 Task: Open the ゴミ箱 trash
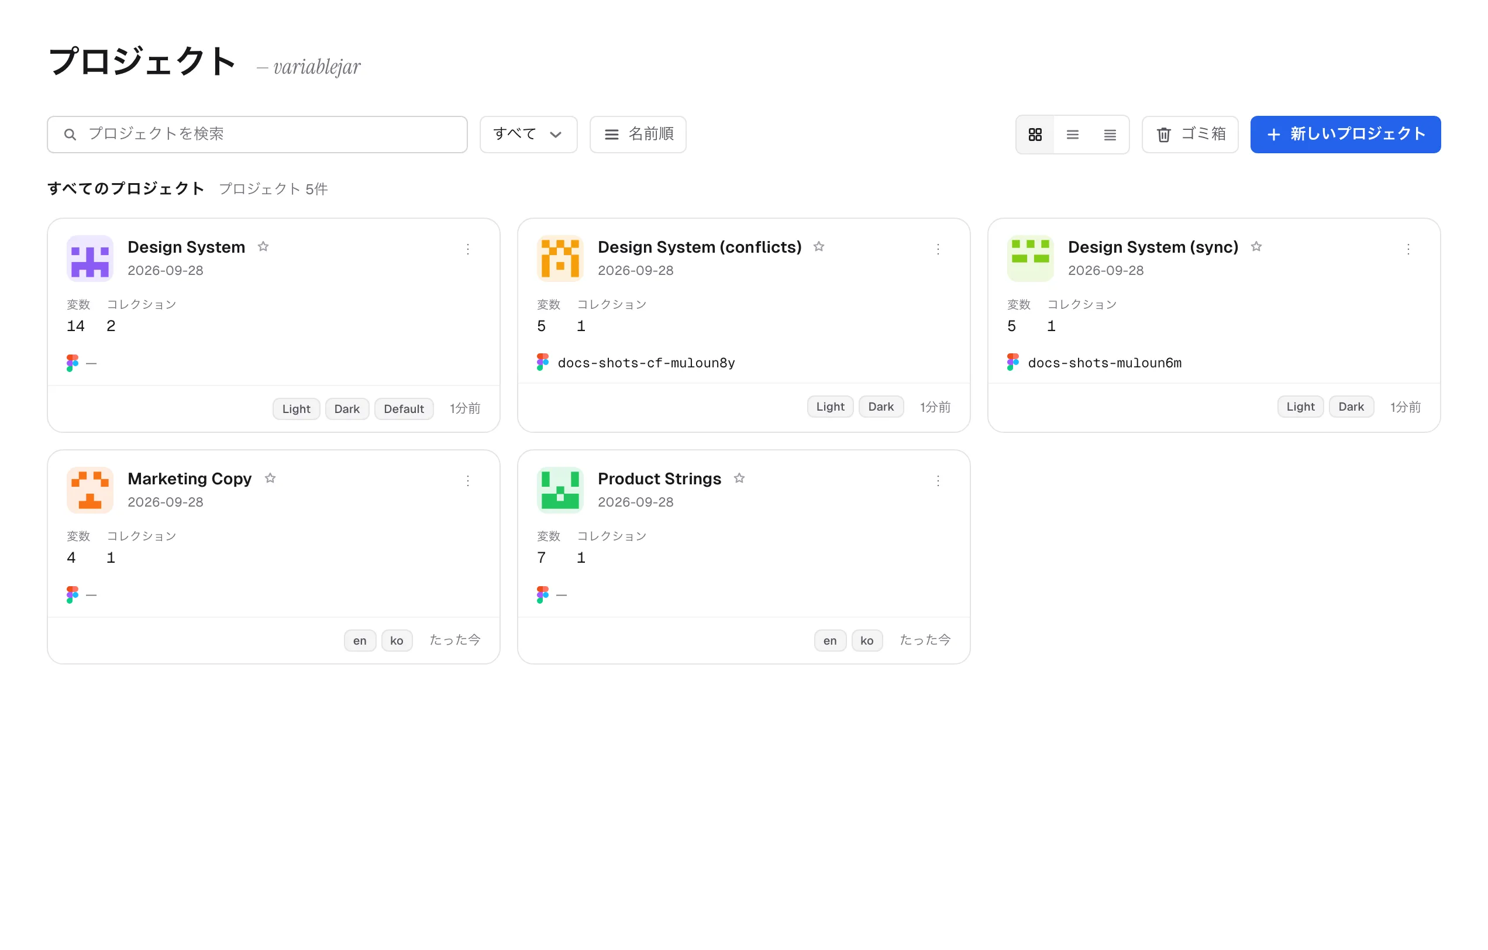click(x=1190, y=134)
